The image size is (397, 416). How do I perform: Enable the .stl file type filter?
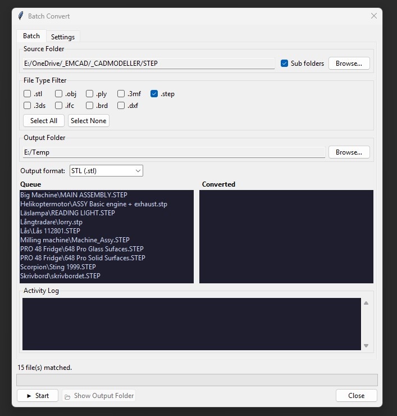(28, 94)
